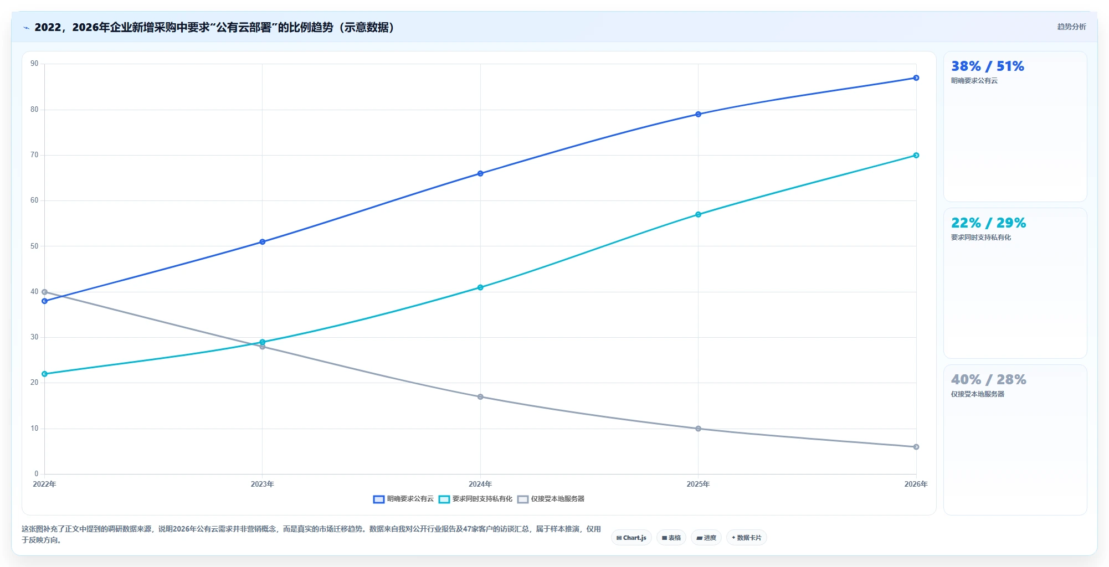Click the 2023年 x-axis label

pos(263,484)
